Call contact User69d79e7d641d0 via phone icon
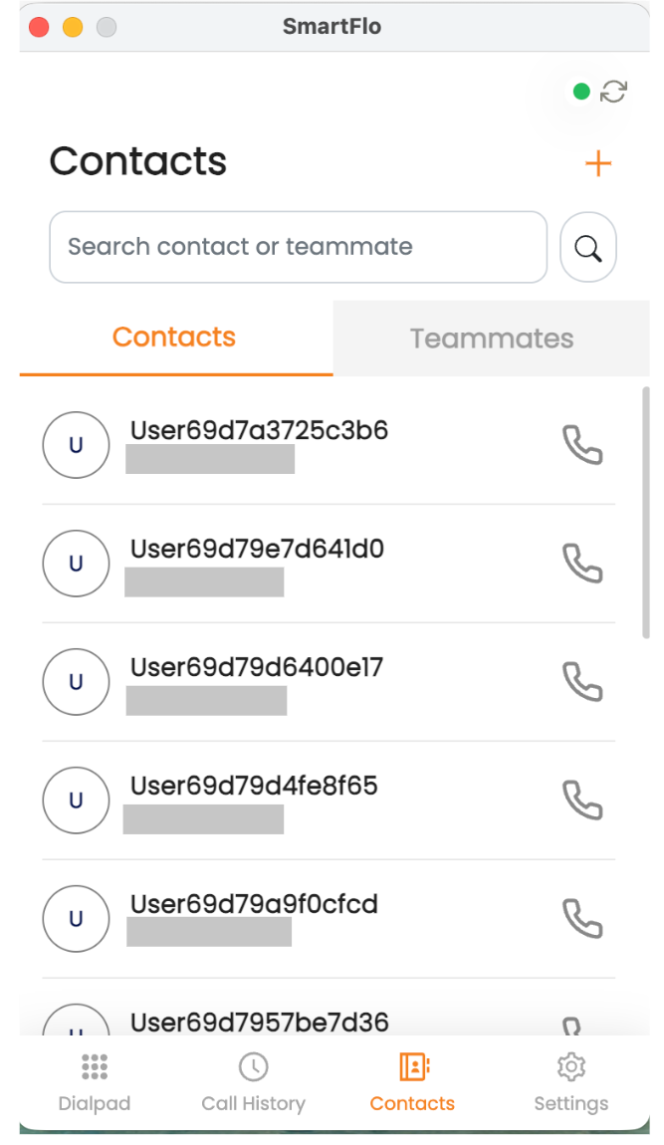The image size is (664, 1145). click(x=582, y=563)
